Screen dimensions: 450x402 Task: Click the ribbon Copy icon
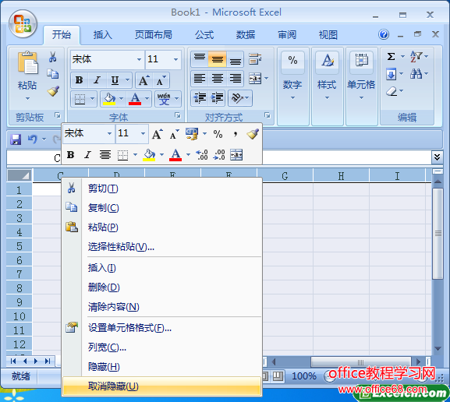point(53,74)
